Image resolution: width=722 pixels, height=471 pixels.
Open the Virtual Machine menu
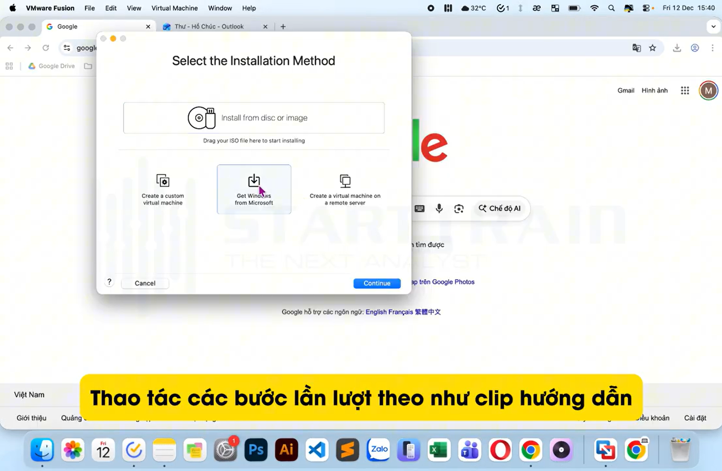[174, 8]
